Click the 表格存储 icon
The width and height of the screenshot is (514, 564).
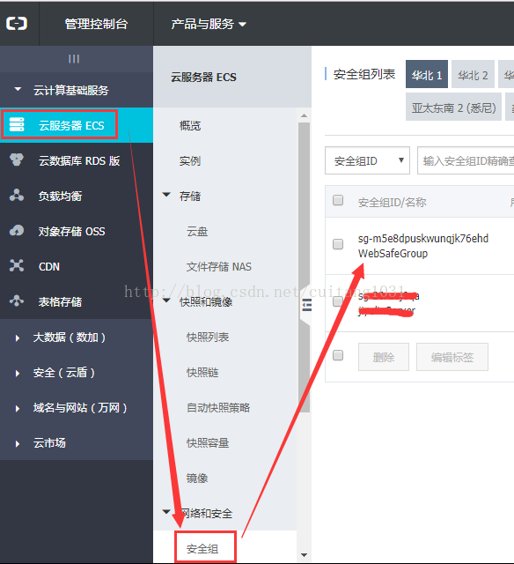pos(17,301)
